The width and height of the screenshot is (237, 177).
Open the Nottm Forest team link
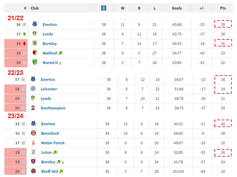[x=53, y=143]
